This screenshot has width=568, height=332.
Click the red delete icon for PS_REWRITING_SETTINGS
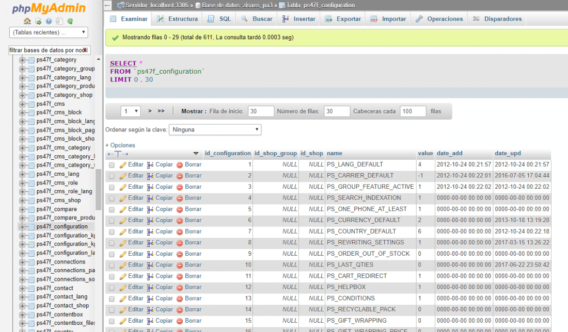coord(180,243)
